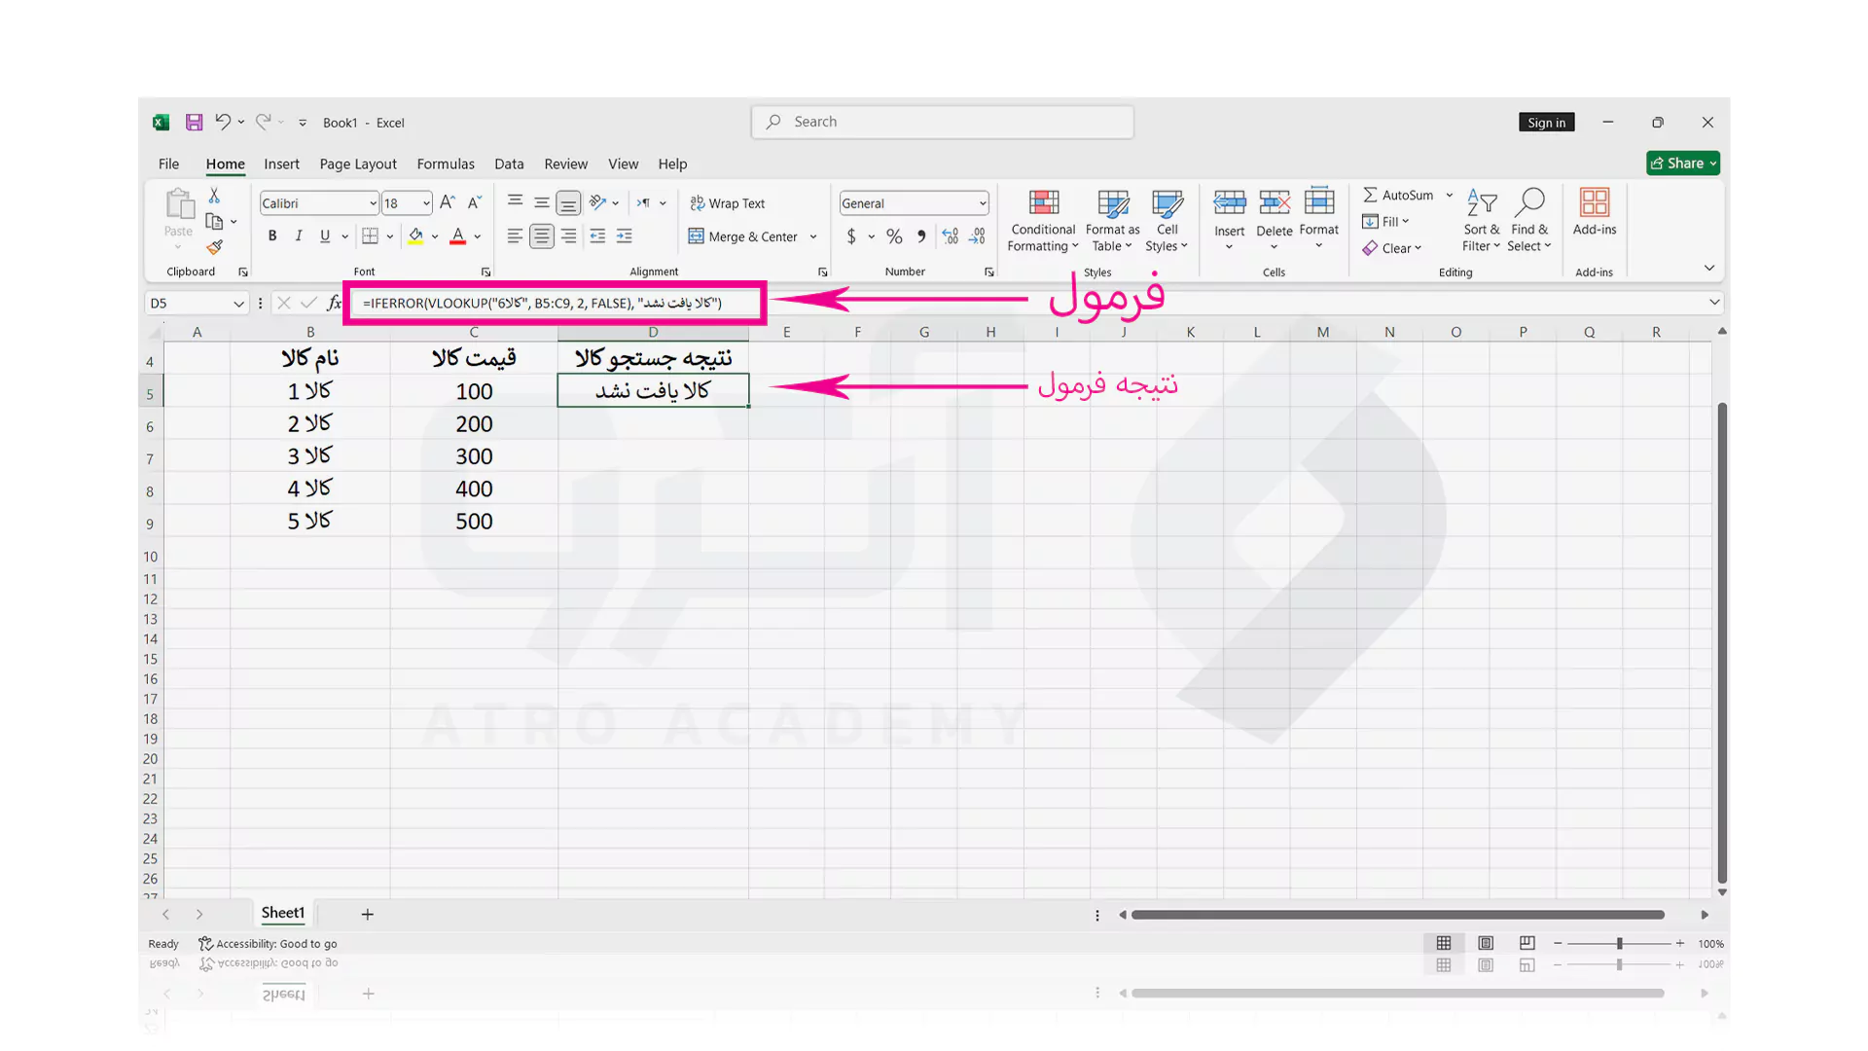The width and height of the screenshot is (1868, 1051).
Task: Toggle Align Left
Action: [515, 236]
